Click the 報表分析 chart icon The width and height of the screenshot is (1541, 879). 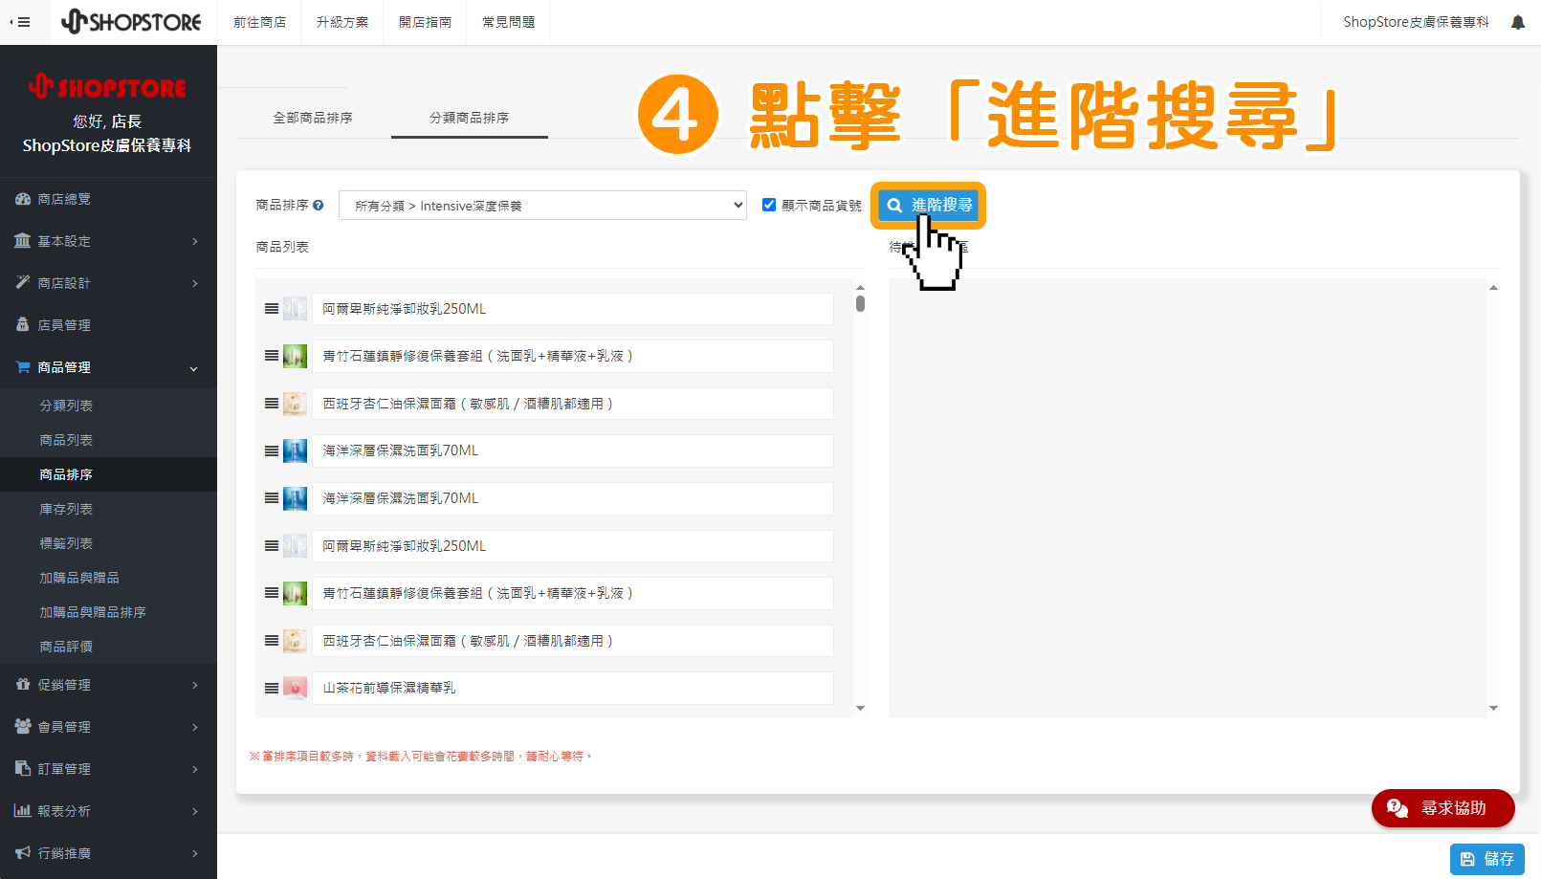[23, 811]
